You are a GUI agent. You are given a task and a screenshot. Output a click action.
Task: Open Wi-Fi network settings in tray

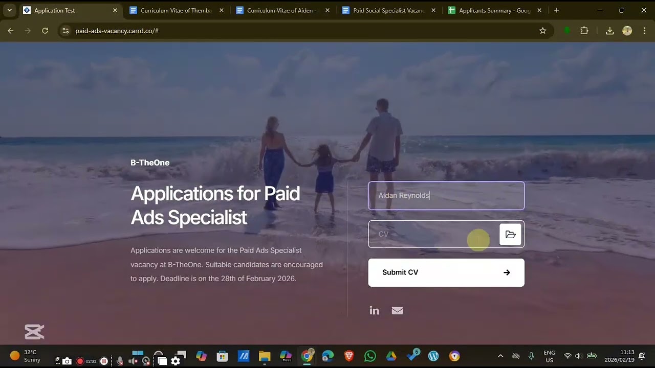coord(567,356)
